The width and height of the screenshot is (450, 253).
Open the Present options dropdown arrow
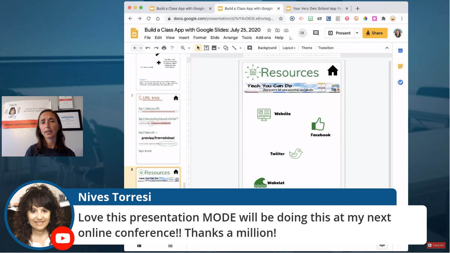357,33
